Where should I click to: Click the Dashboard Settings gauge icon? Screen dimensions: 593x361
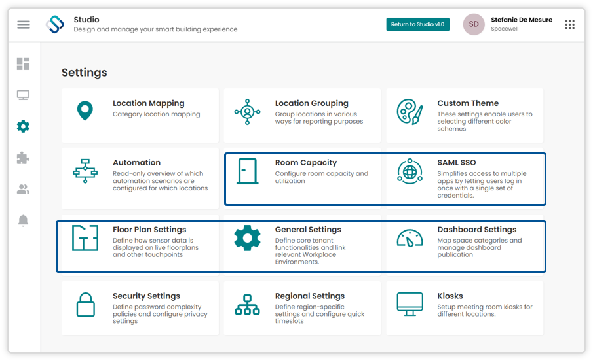410,238
